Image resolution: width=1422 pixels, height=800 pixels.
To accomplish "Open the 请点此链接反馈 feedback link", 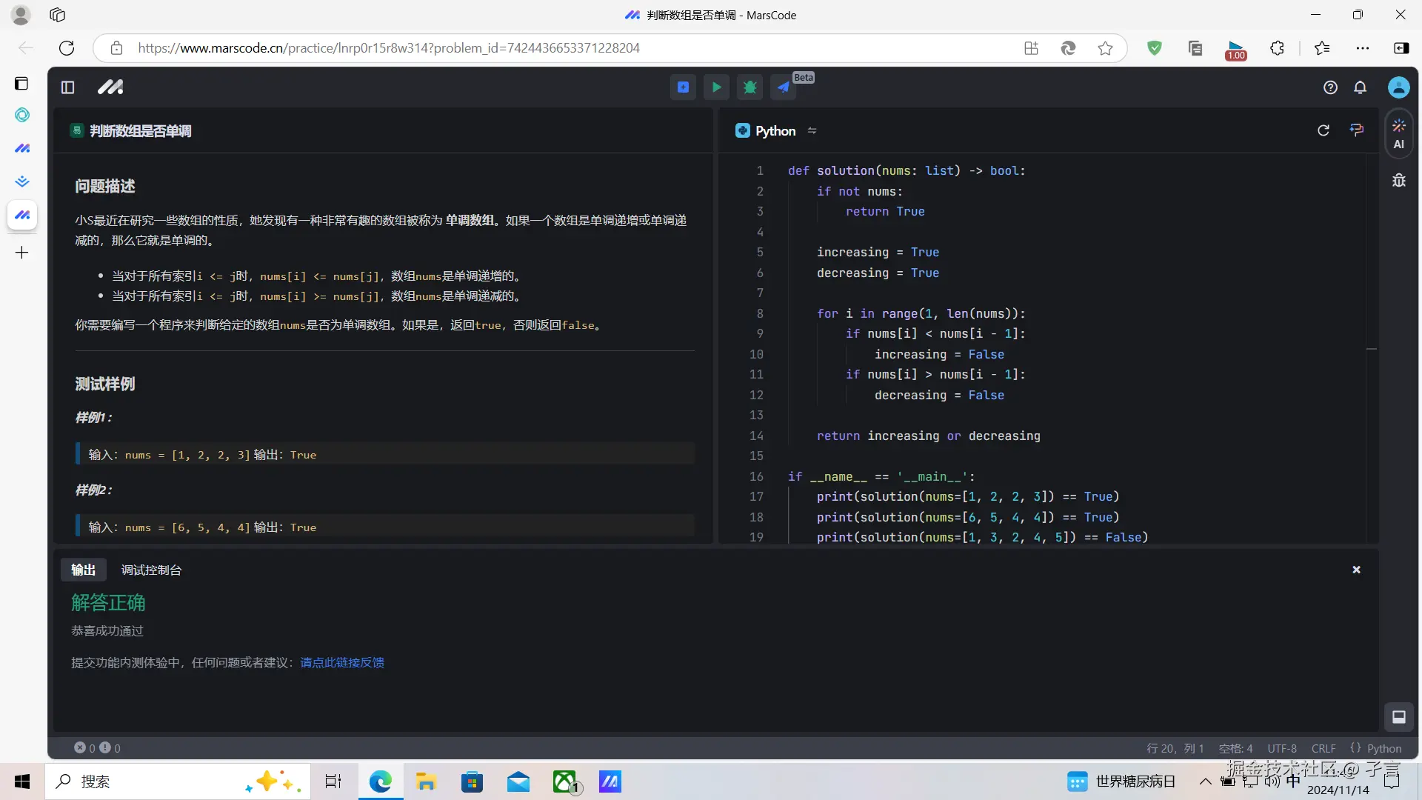I will pos(341,662).
